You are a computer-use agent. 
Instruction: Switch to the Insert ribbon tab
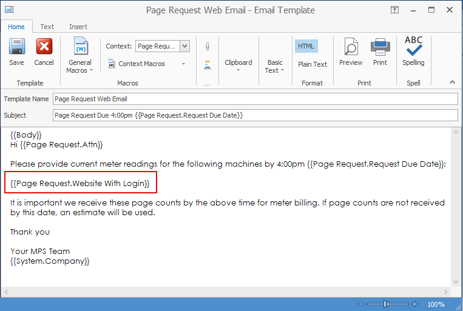78,27
